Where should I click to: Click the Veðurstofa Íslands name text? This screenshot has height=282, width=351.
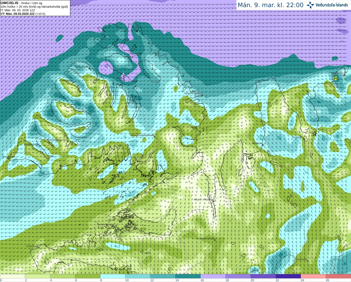(332, 5)
